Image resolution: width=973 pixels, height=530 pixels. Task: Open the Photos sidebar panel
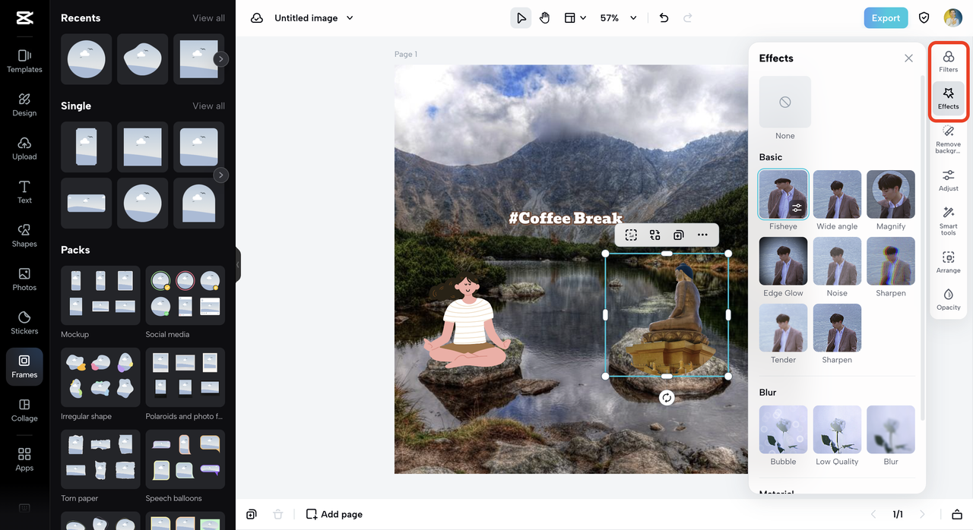24,279
